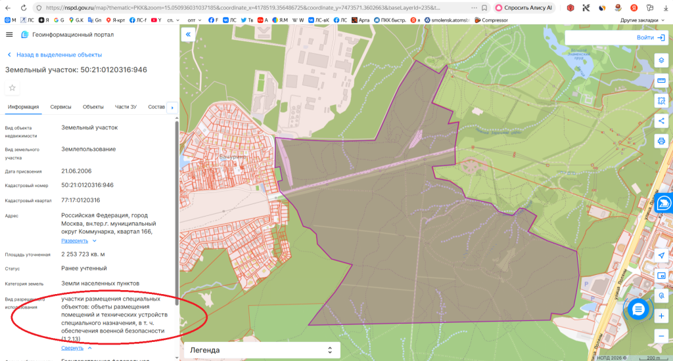Click the share map icon
The width and height of the screenshot is (673, 361).
click(x=661, y=121)
